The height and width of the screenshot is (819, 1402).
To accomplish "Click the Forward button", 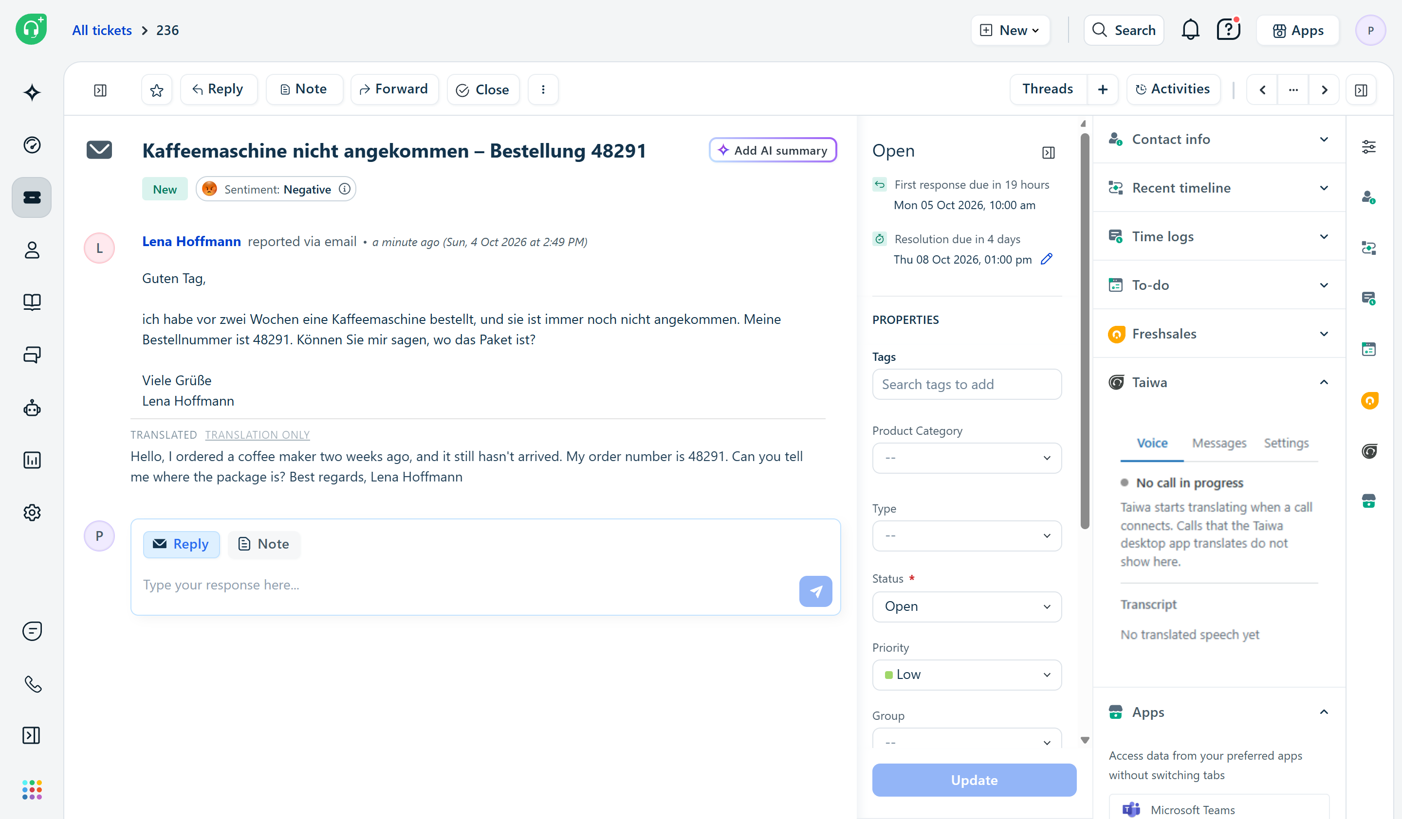I will pyautogui.click(x=394, y=89).
